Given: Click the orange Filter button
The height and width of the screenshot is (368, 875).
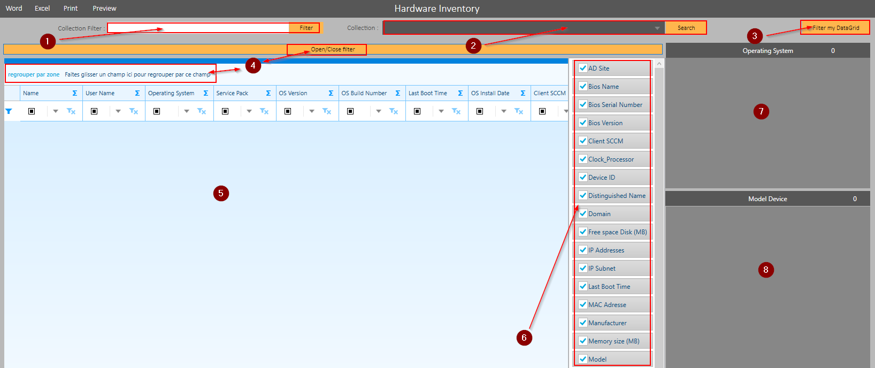Looking at the screenshot, I should click(x=305, y=28).
